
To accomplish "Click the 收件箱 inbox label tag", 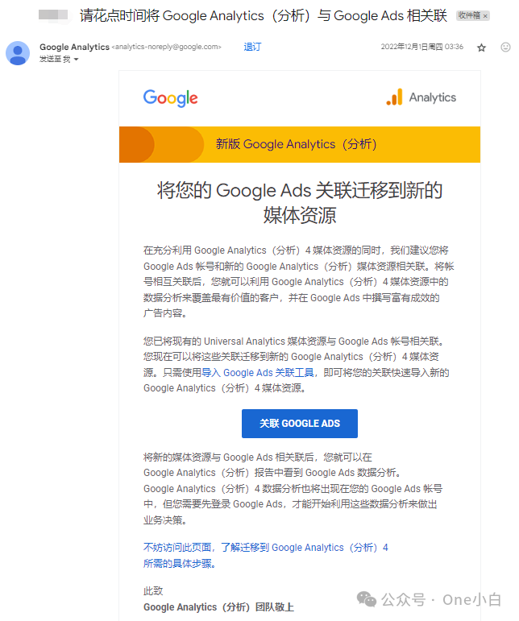I will (469, 15).
